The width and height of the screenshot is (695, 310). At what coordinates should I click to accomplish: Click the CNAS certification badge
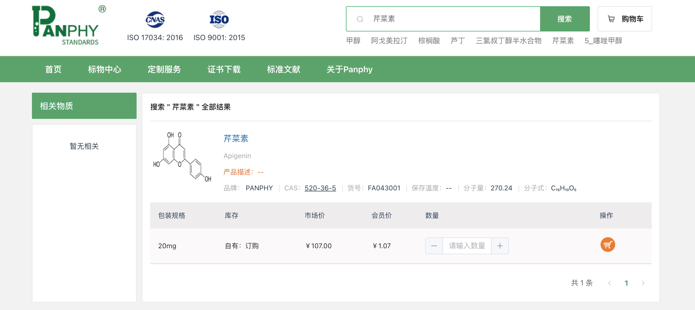155,19
